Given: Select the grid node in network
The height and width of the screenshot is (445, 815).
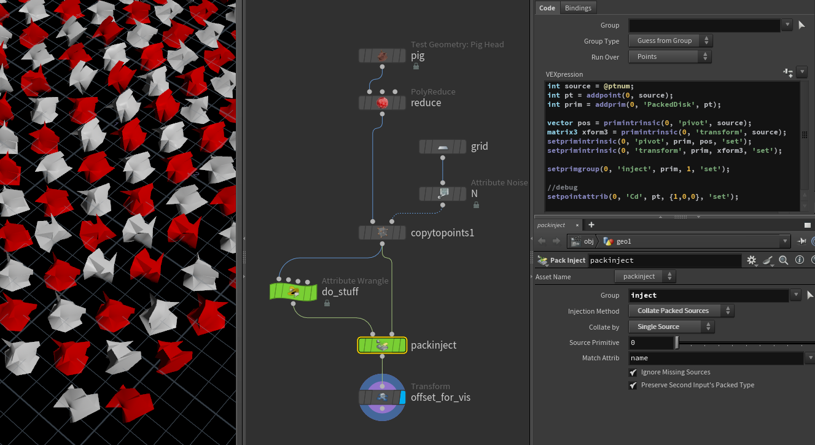Looking at the screenshot, I should 443,147.
